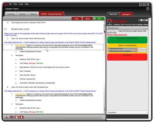Image resolution: width=154 pixels, height=123 pixels.
Task: Click the Standard MSS SP-80 Type 1 line
Action: (30, 59)
